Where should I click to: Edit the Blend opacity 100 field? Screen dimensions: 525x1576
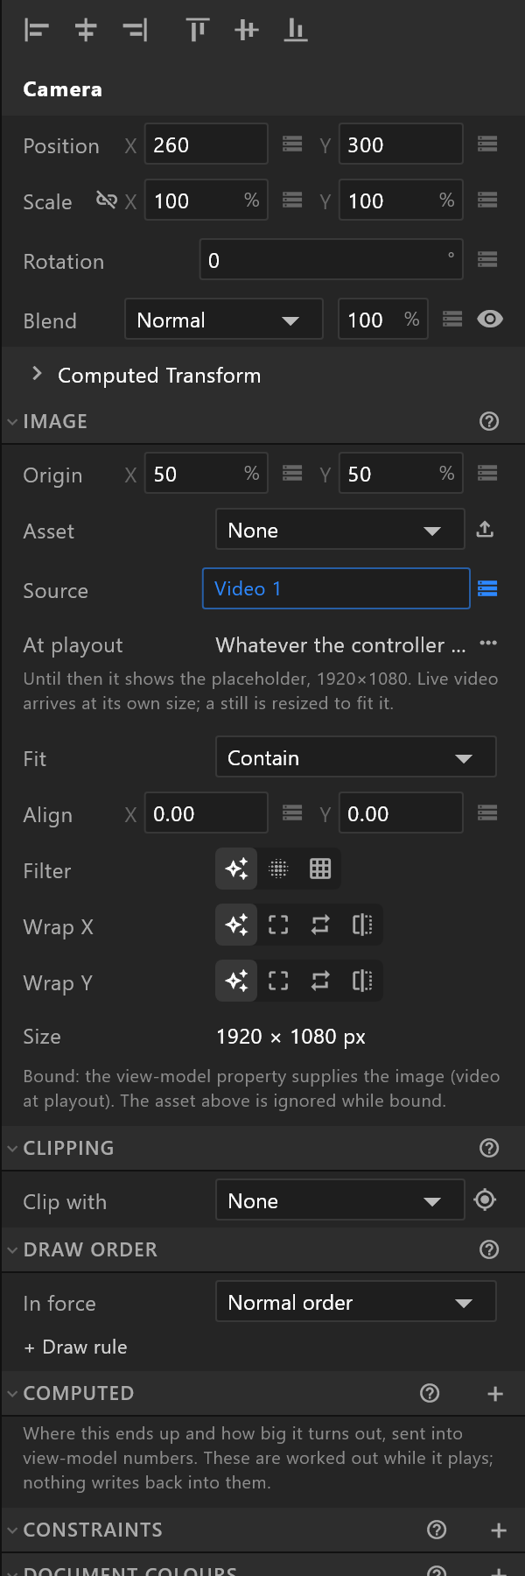[383, 319]
